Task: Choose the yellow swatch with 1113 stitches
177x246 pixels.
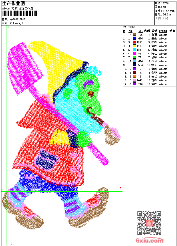Action: (x=134, y=46)
